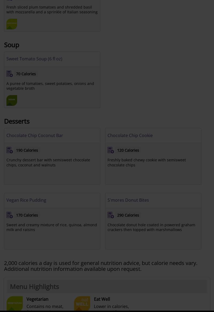Select the S'mores Donut Bites title link
The image size is (214, 312).
[x=128, y=200]
